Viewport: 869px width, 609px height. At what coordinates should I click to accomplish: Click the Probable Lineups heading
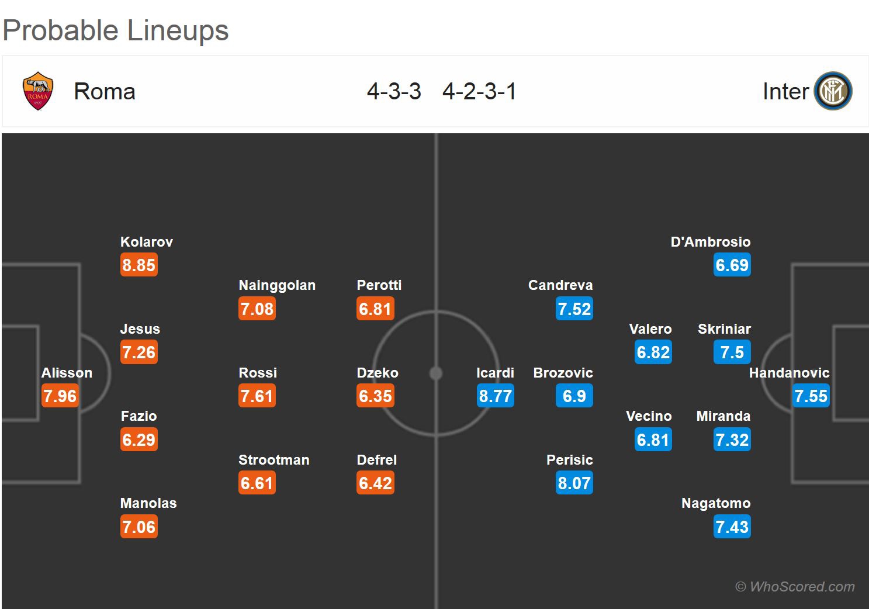[x=116, y=30]
